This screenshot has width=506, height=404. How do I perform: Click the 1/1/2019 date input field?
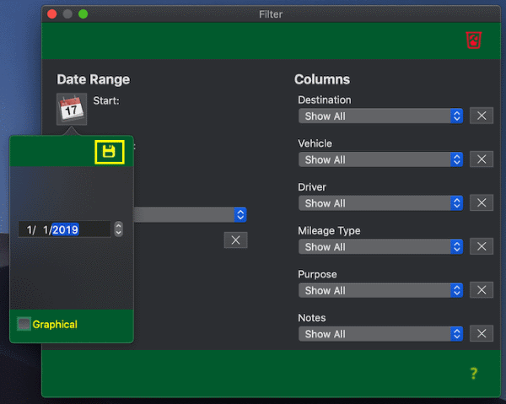coord(63,229)
